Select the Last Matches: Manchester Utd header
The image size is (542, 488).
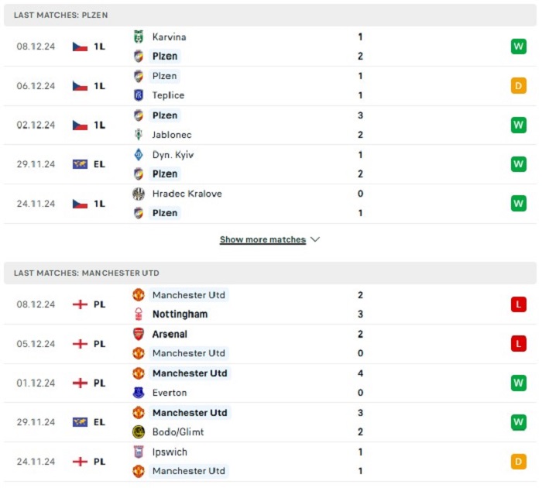click(270, 273)
